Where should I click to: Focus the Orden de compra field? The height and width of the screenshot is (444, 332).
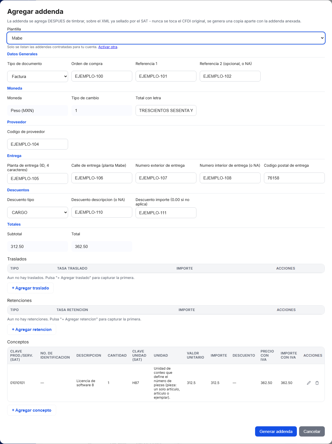[x=102, y=76]
